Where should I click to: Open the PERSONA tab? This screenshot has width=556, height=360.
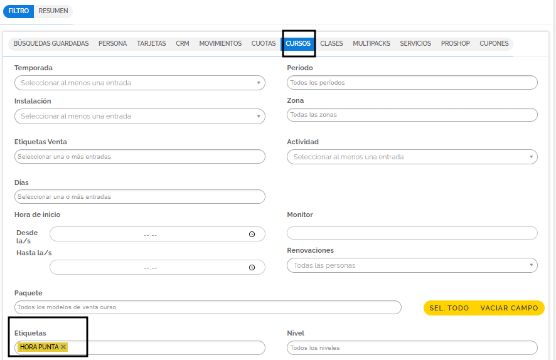point(113,43)
